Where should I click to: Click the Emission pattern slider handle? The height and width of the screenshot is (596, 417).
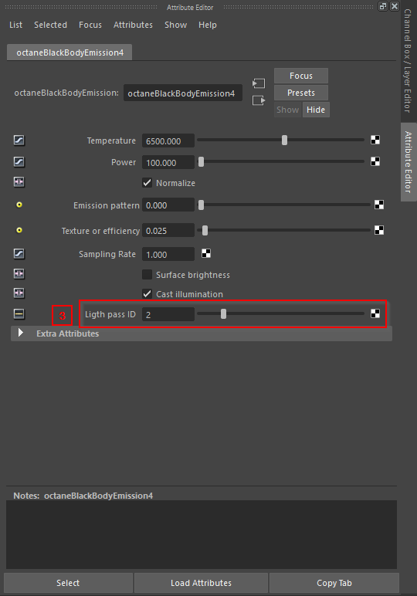click(201, 205)
